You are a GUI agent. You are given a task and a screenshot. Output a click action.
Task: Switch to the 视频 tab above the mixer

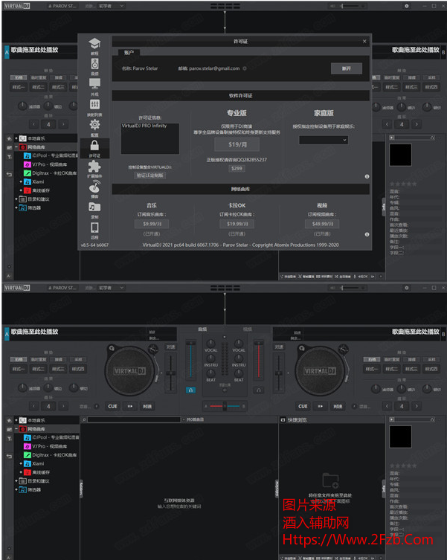coord(247,329)
